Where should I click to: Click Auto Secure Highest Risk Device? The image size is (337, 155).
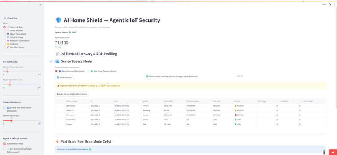pos(72,94)
